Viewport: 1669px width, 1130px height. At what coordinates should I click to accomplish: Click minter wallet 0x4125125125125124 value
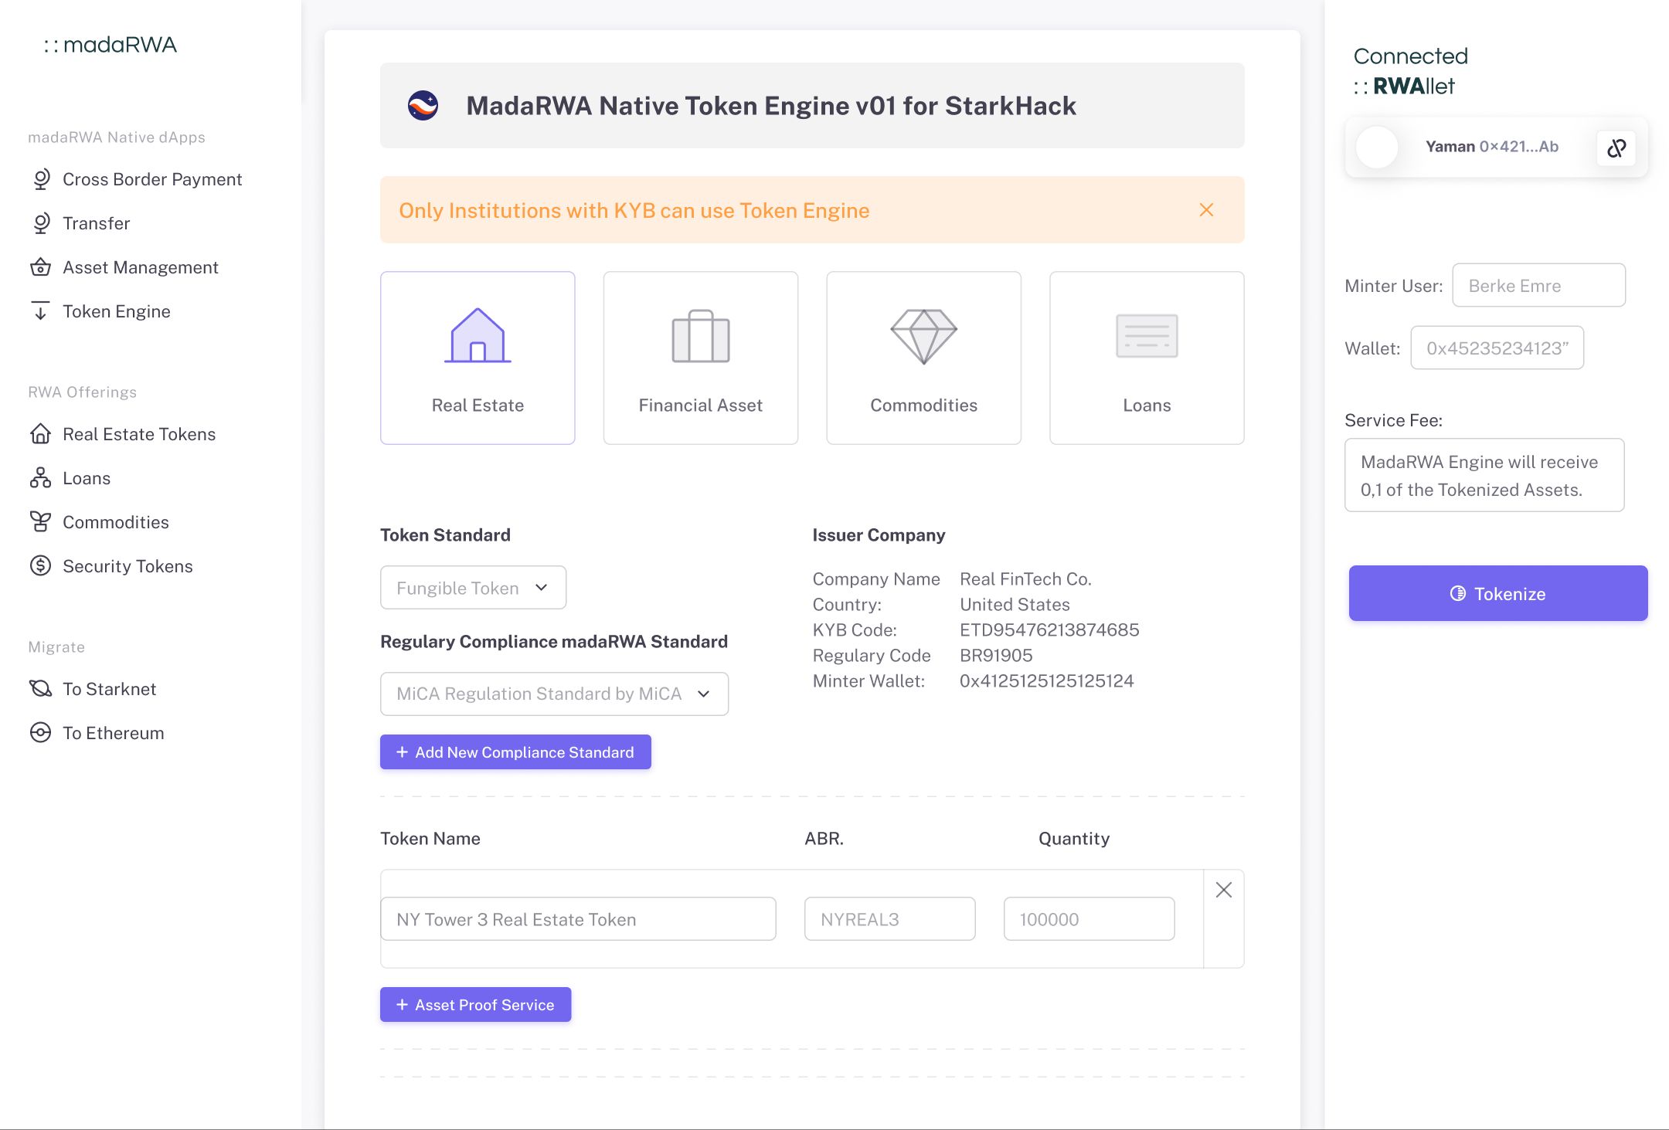tap(1046, 680)
